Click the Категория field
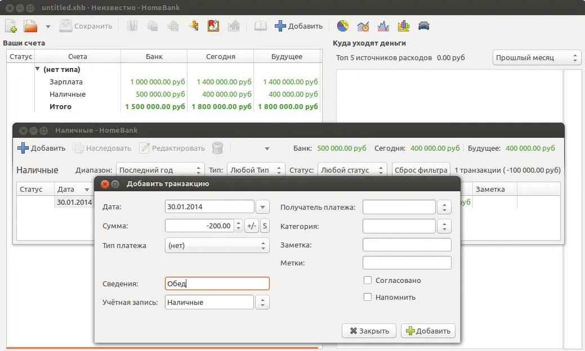The width and height of the screenshot is (585, 351). point(399,226)
